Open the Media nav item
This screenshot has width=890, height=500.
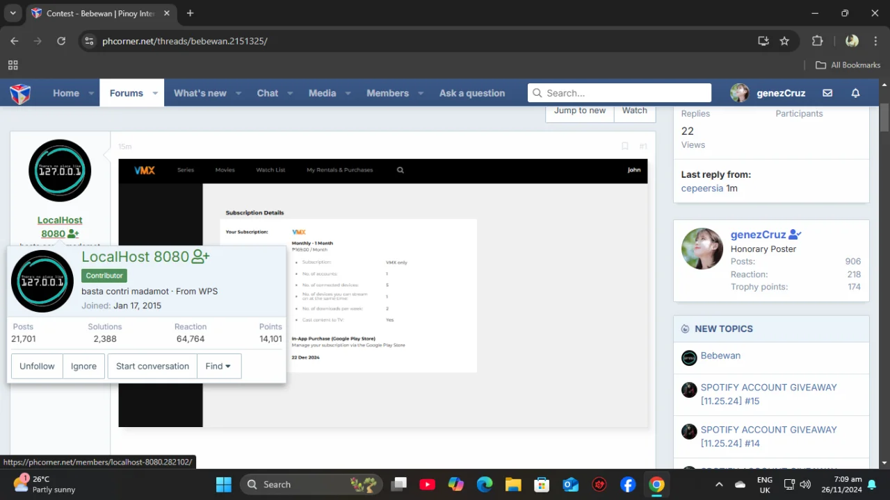322,93
